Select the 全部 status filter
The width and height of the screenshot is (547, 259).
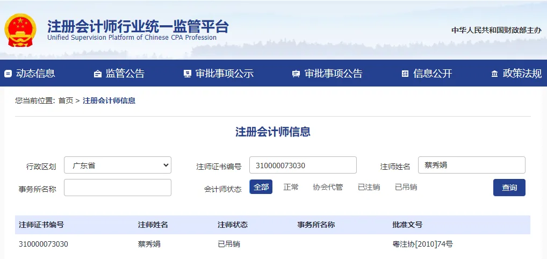(x=261, y=187)
